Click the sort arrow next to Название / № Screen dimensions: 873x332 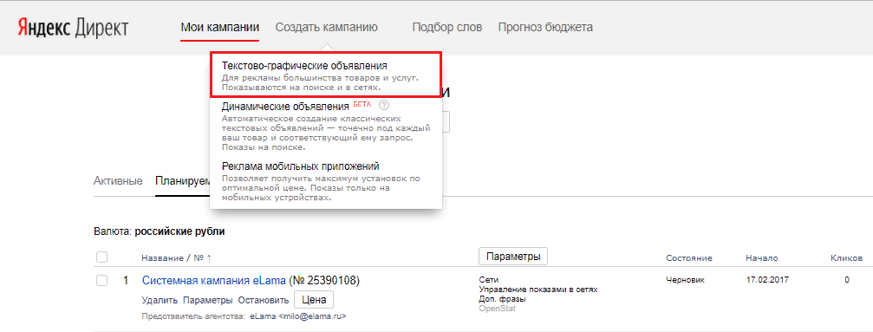click(209, 258)
